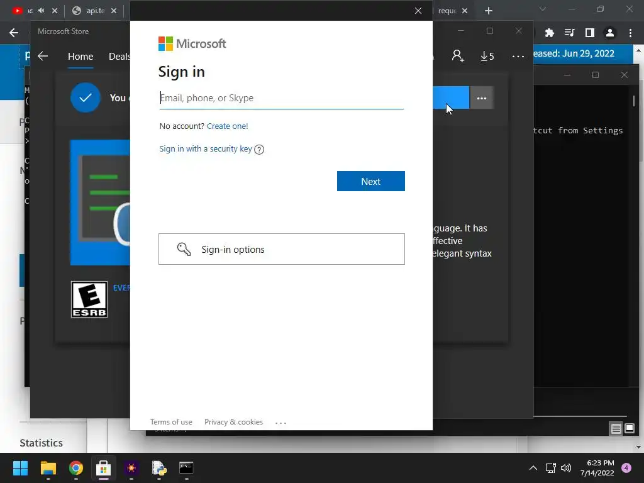Image resolution: width=644 pixels, height=483 pixels.
Task: Click Chrome back arrow
Action: (14, 33)
